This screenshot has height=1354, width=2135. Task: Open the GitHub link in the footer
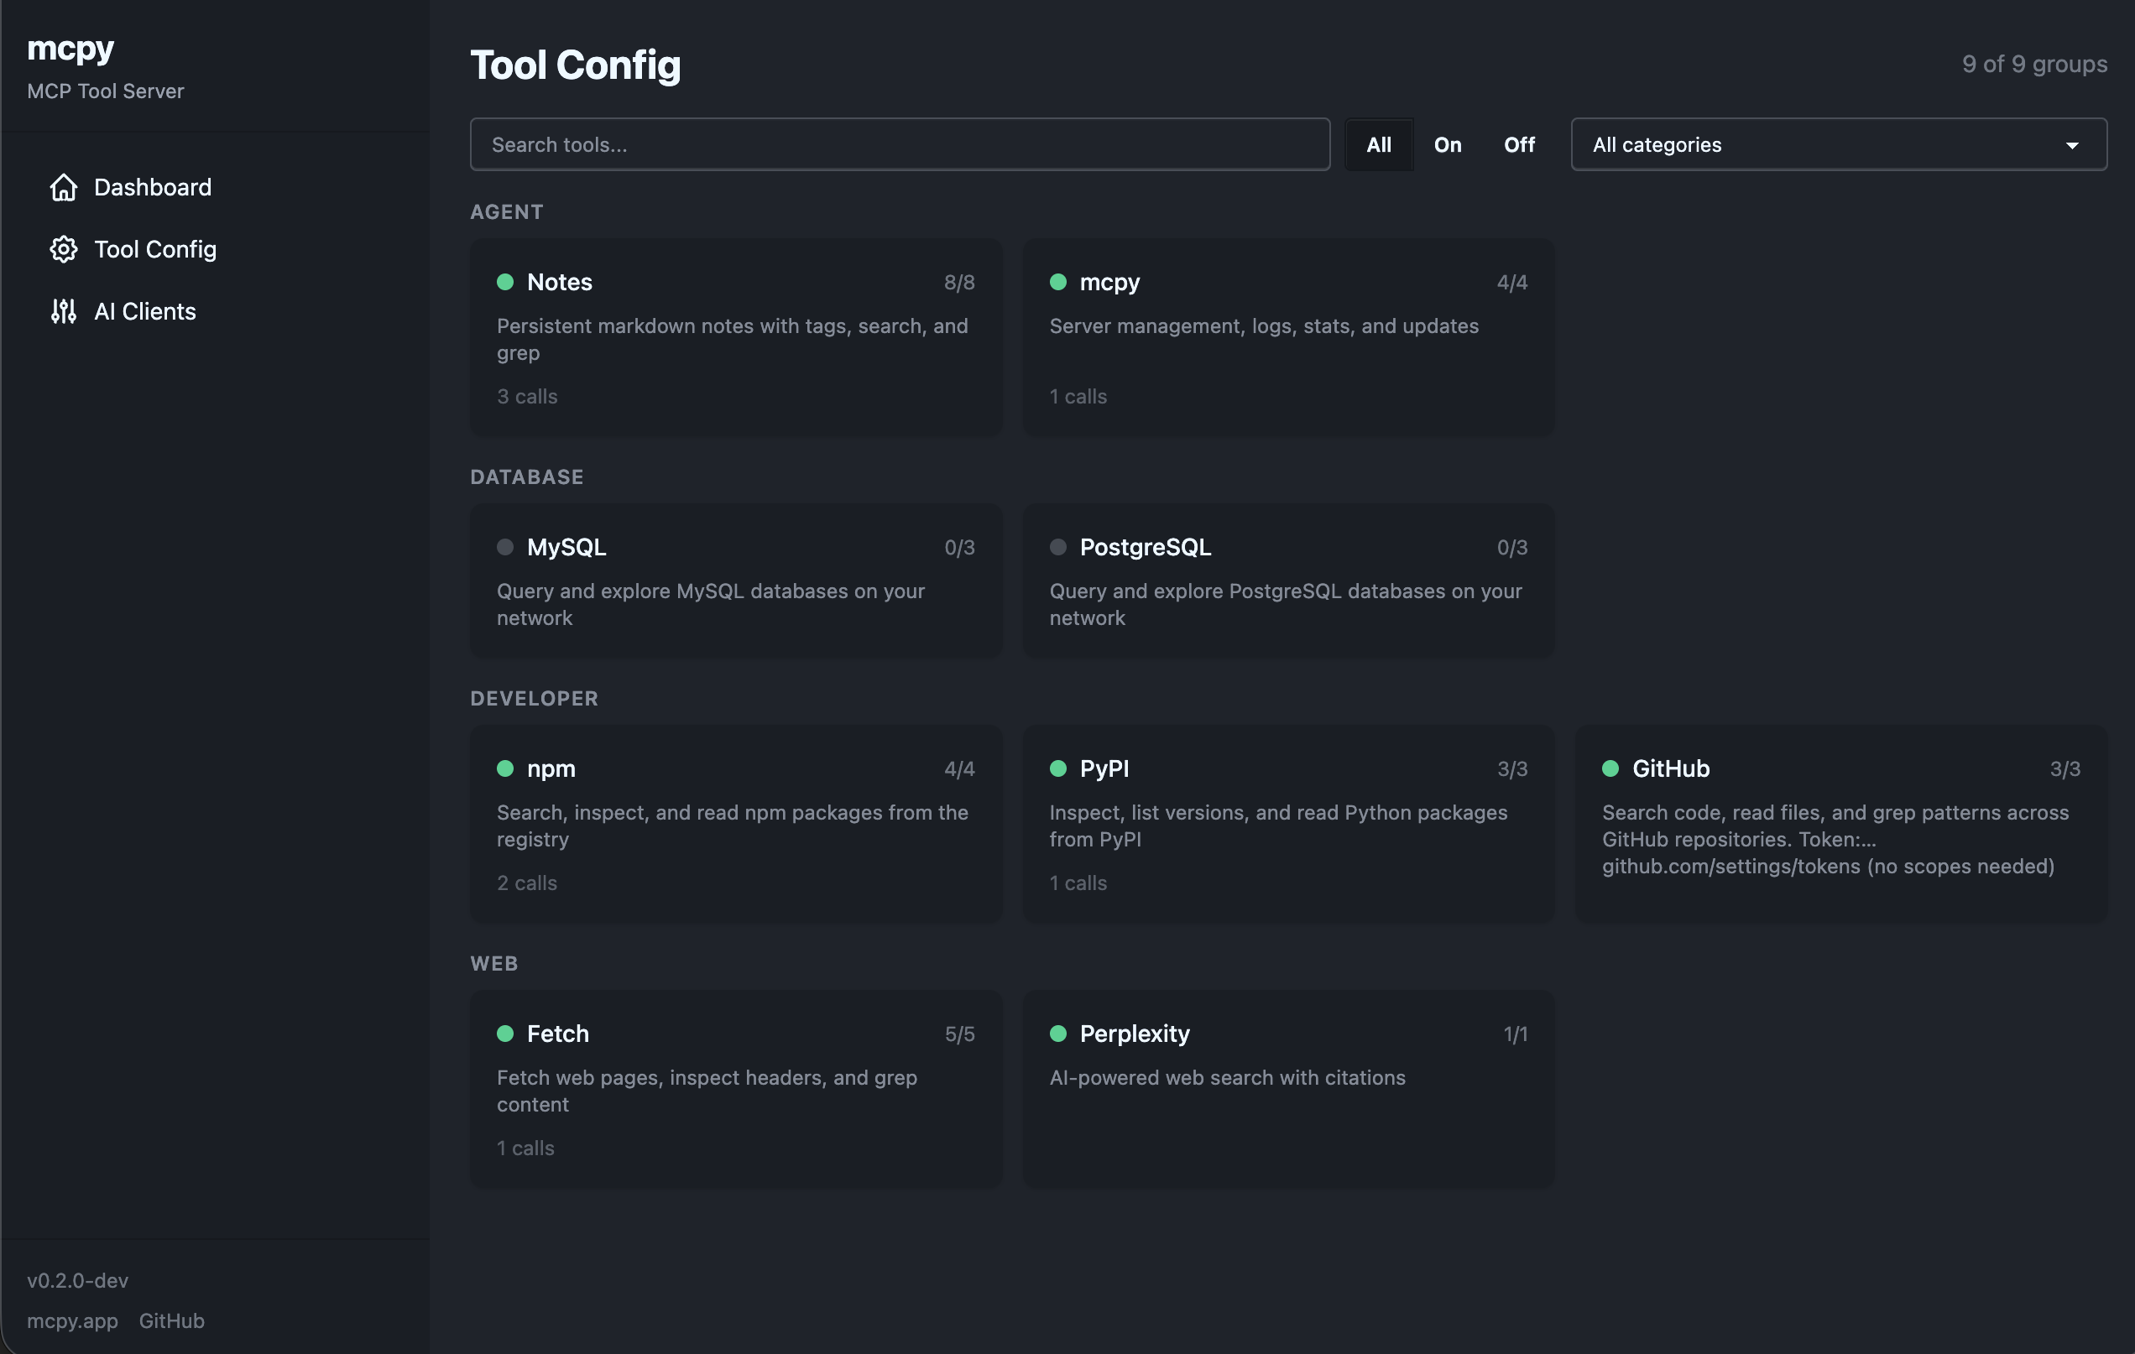[x=171, y=1320]
